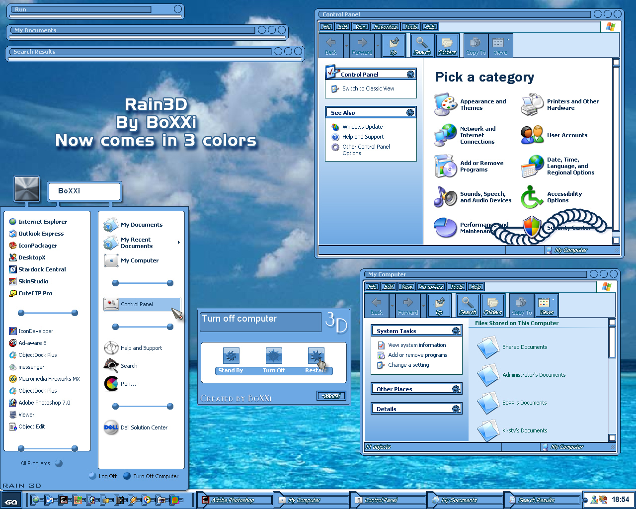Expand the Details panel in My Computer
The height and width of the screenshot is (509, 636).
coord(456,409)
